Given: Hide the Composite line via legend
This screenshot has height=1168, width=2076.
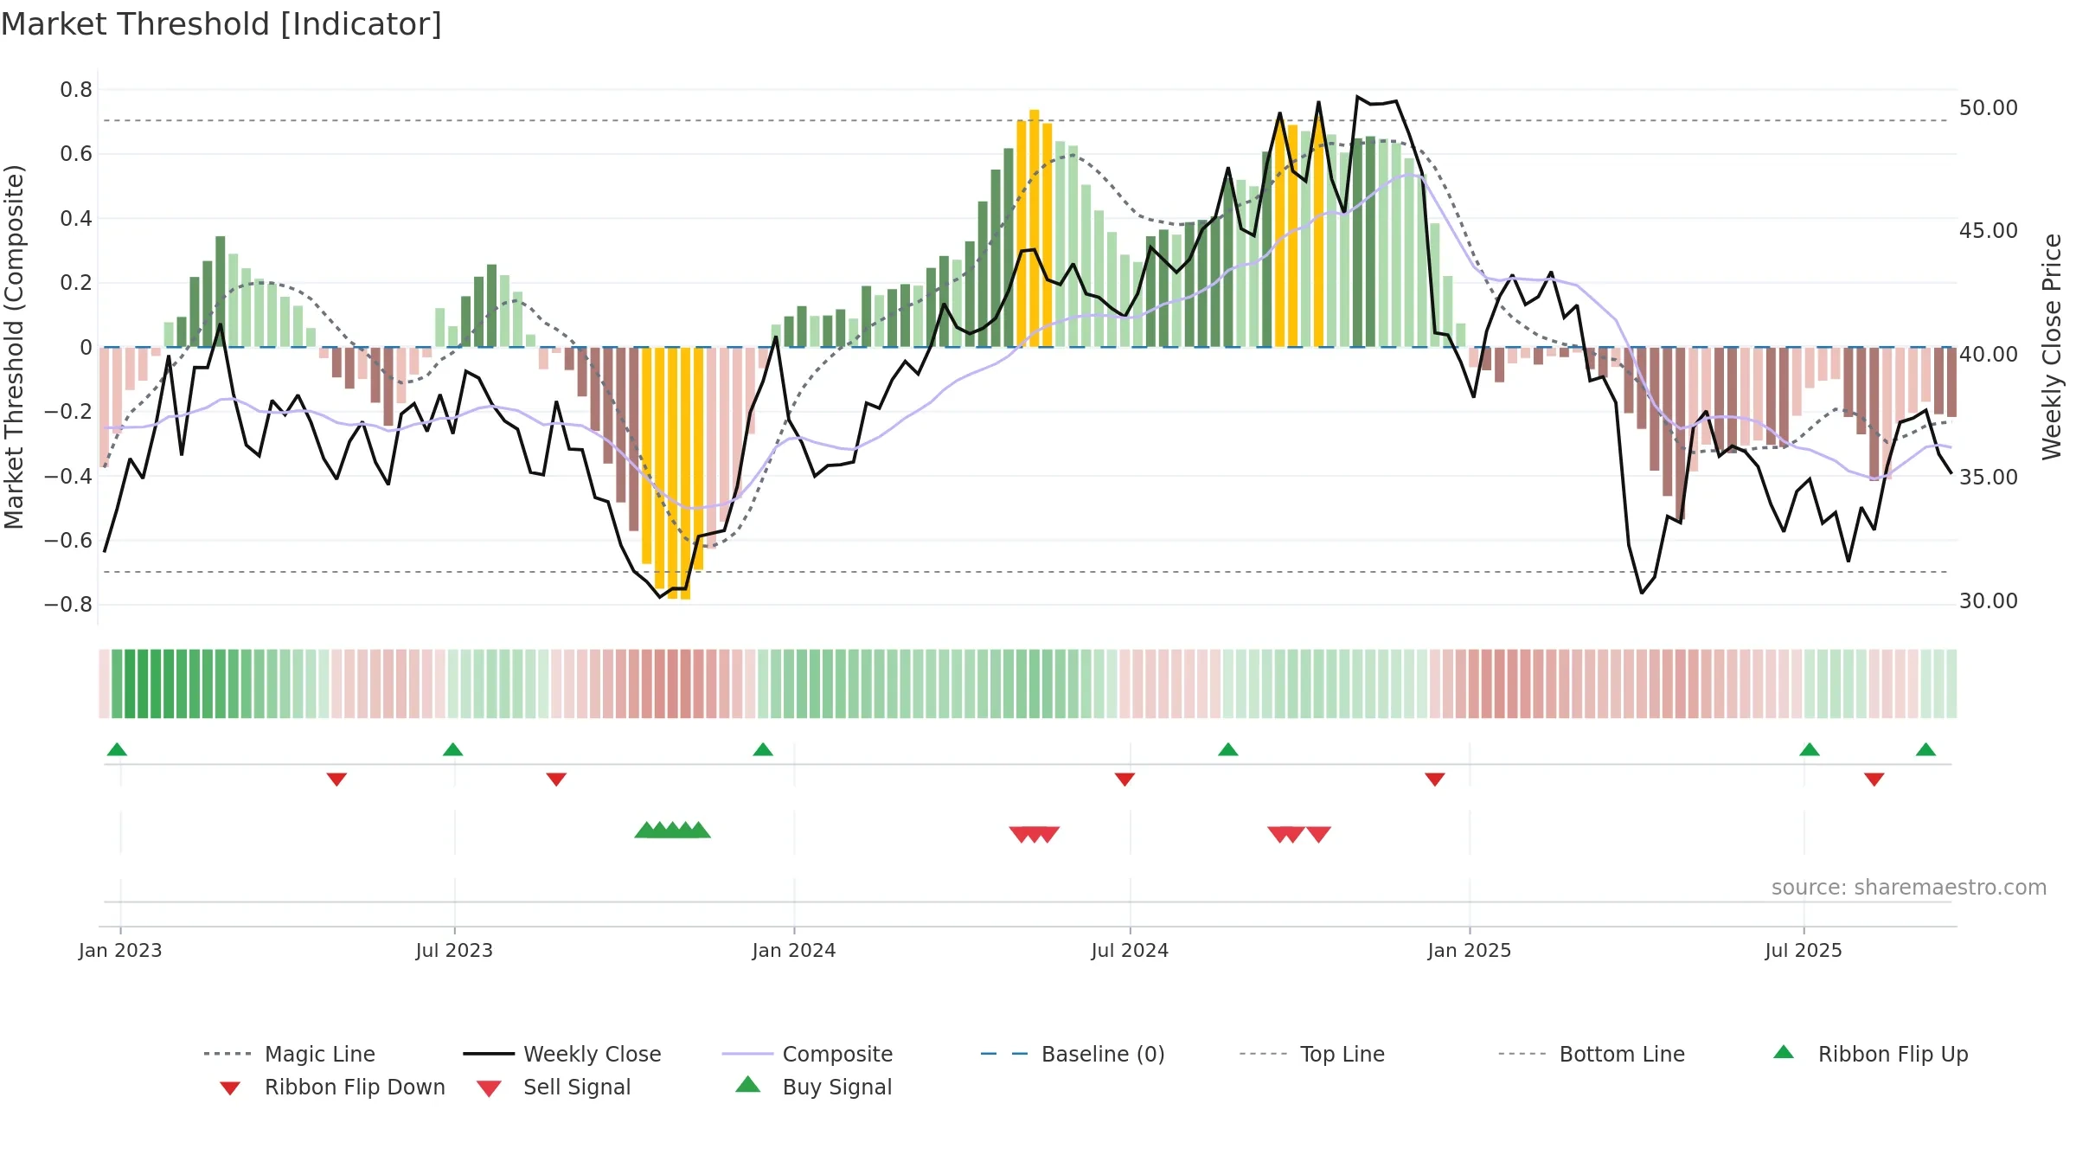Looking at the screenshot, I should point(807,1054).
